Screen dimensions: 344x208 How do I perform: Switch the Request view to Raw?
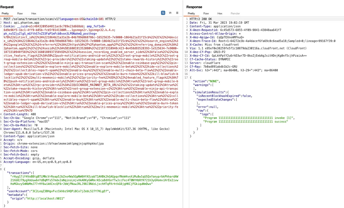[20, 13]
